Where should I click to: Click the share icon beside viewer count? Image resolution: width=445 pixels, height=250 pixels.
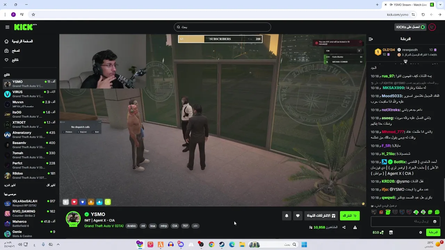click(344, 227)
